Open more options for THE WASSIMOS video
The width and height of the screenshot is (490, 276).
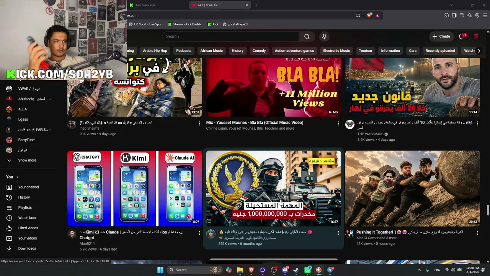[477, 123]
